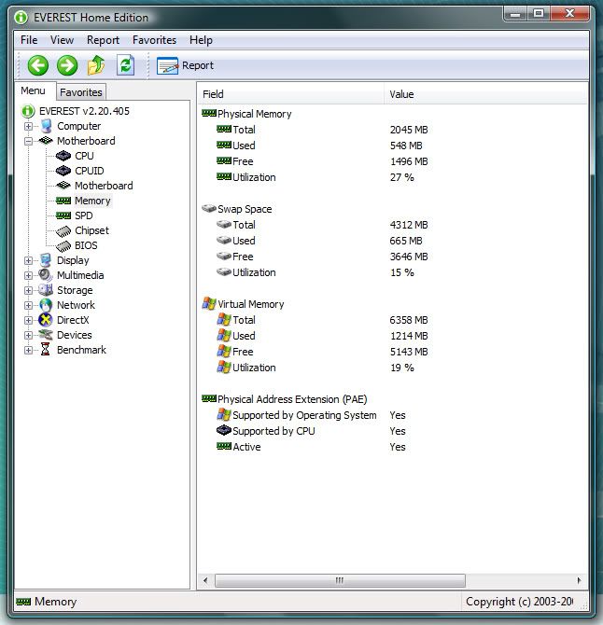Expand the Storage tree node
Viewport: 603px width, 625px height.
[28, 290]
